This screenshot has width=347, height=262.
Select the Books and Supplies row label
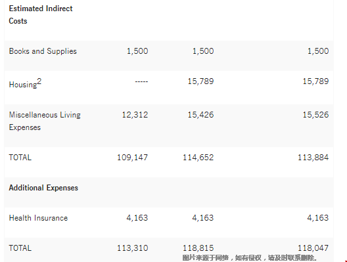coord(43,51)
